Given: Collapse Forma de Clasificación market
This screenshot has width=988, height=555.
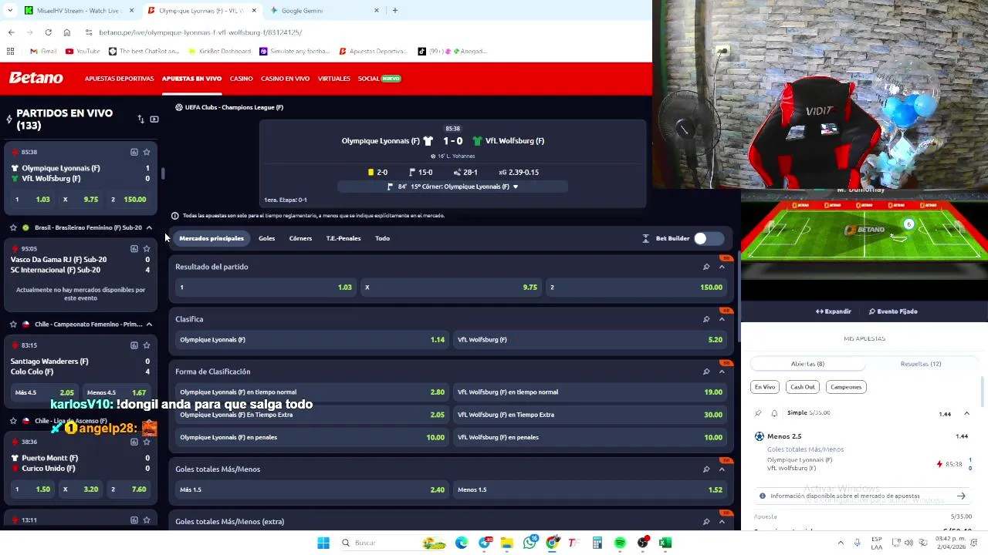Looking at the screenshot, I should pyautogui.click(x=722, y=372).
